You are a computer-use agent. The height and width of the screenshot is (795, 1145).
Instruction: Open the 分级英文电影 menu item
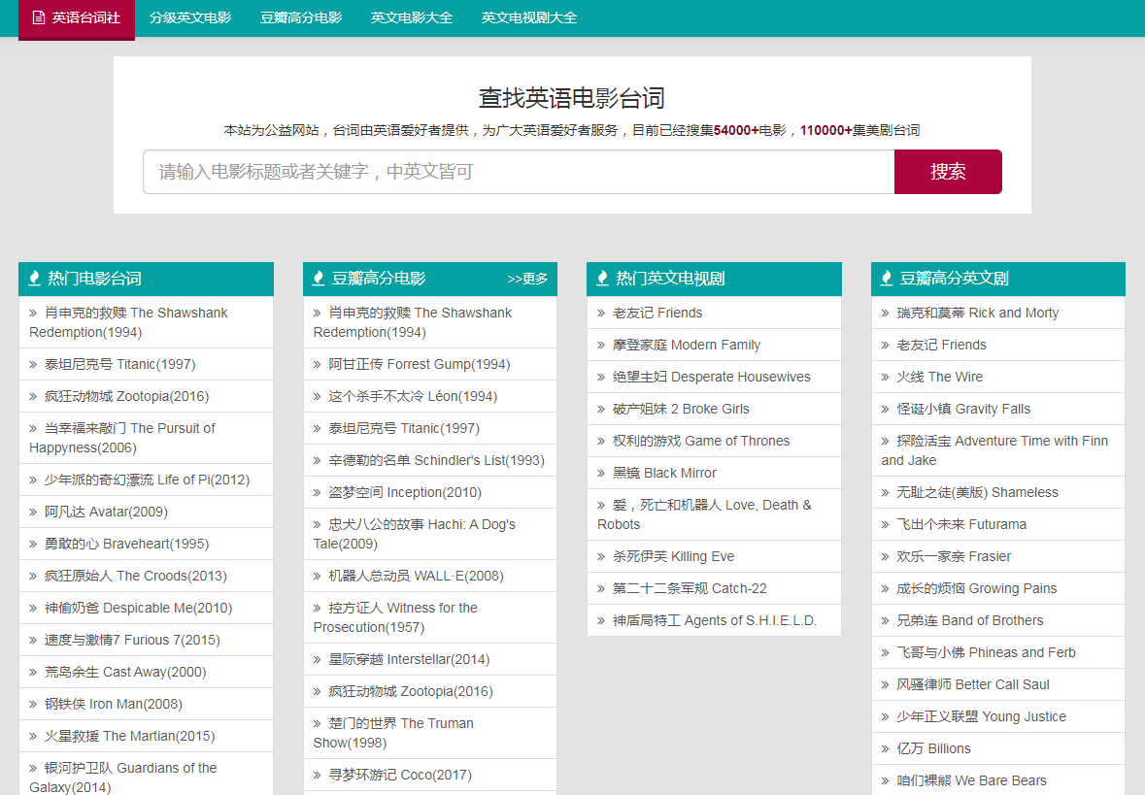click(x=190, y=17)
